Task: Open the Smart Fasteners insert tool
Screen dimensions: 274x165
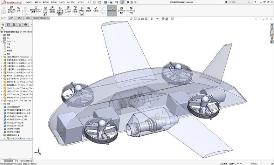Action: pyautogui.click(x=45, y=11)
